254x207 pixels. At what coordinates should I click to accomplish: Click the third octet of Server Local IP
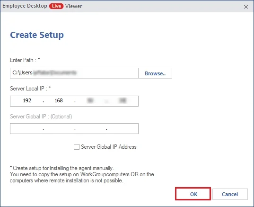[90, 100]
